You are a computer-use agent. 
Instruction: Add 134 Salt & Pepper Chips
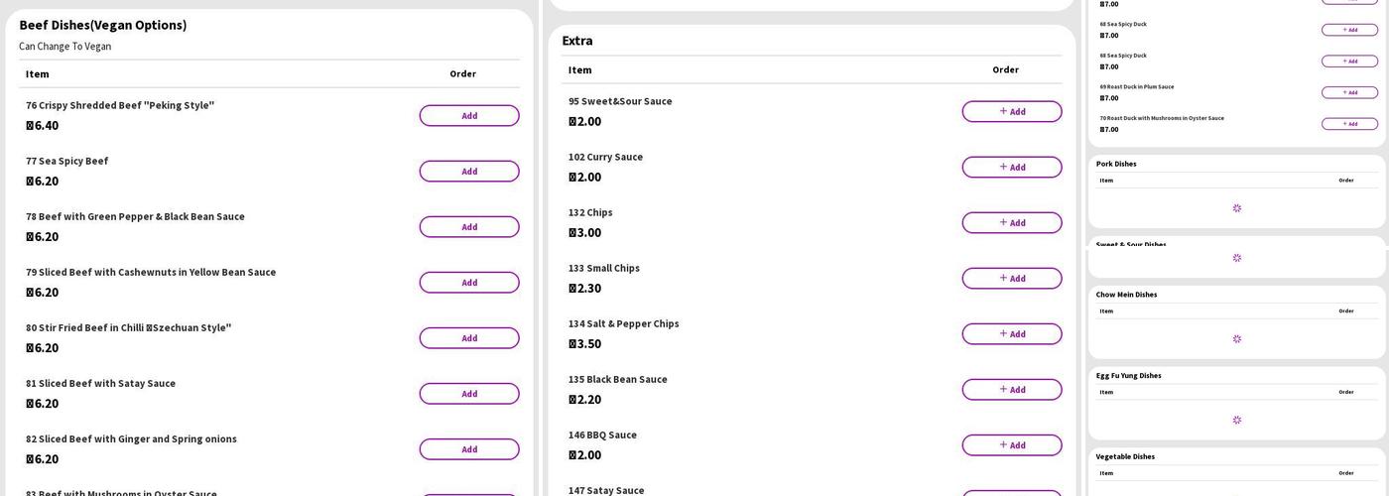(x=1012, y=334)
